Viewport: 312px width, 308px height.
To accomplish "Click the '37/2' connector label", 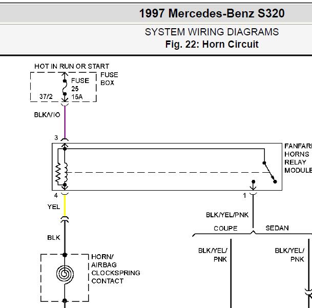I will [46, 96].
